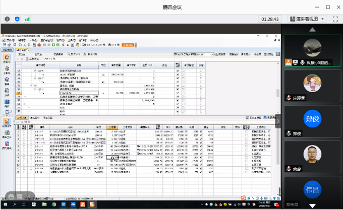Enter full-screen mode in Tencent Meeting
The width and height of the screenshot is (343, 210).
335,19
